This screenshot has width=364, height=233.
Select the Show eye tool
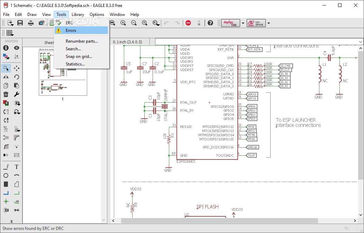17,48
